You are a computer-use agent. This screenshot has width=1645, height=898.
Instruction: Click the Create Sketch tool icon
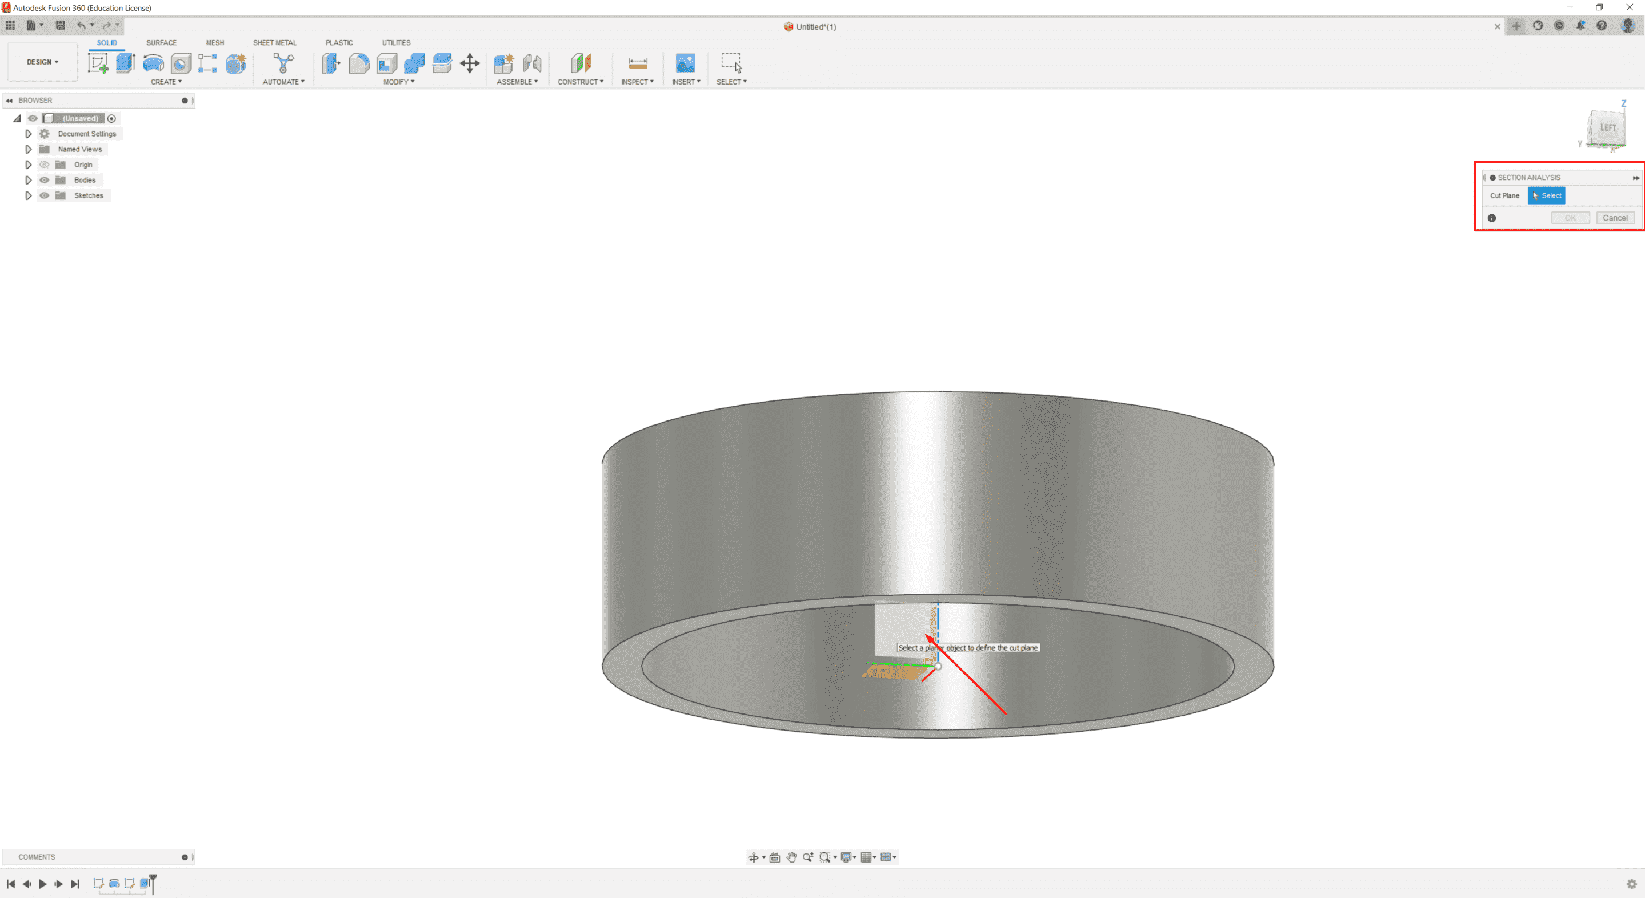[98, 62]
